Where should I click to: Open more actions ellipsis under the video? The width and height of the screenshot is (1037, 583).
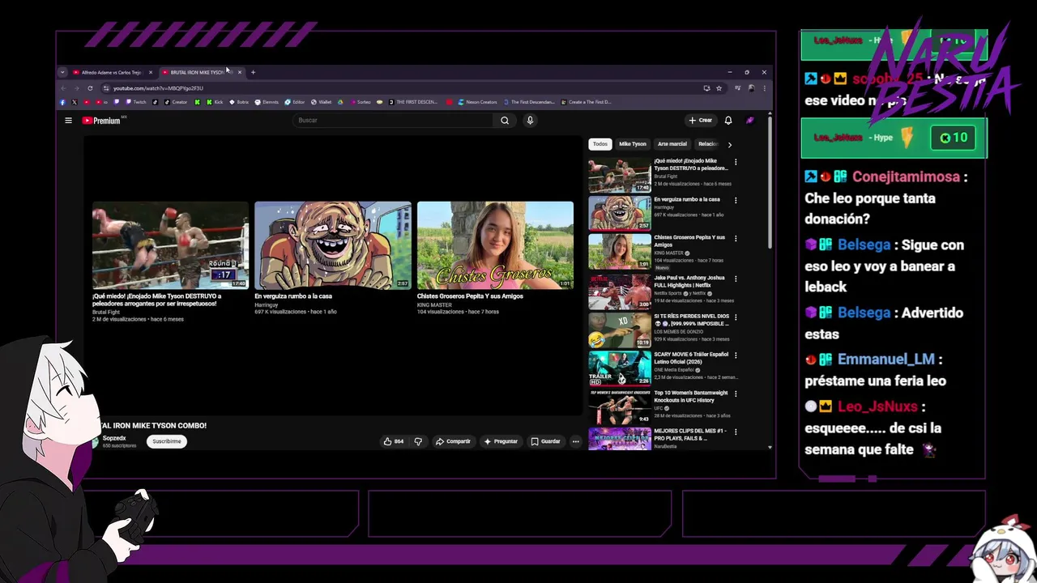pyautogui.click(x=576, y=441)
